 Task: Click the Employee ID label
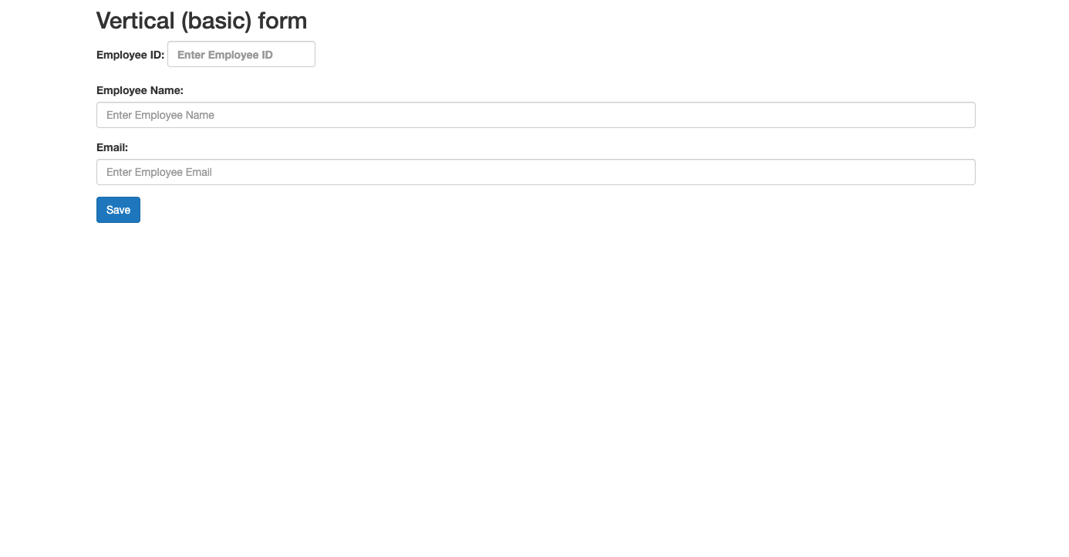[x=129, y=55]
